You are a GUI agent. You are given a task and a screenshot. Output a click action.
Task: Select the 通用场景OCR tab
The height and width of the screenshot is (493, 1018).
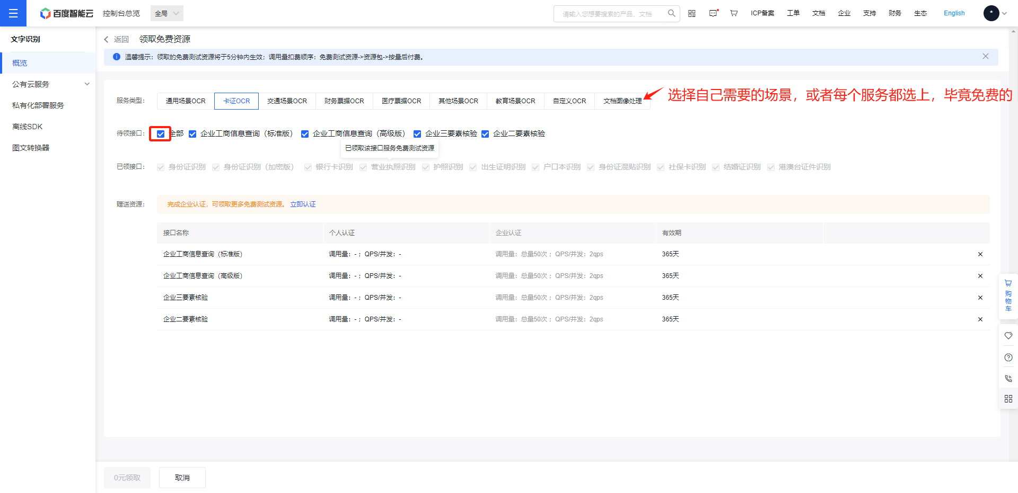click(186, 101)
